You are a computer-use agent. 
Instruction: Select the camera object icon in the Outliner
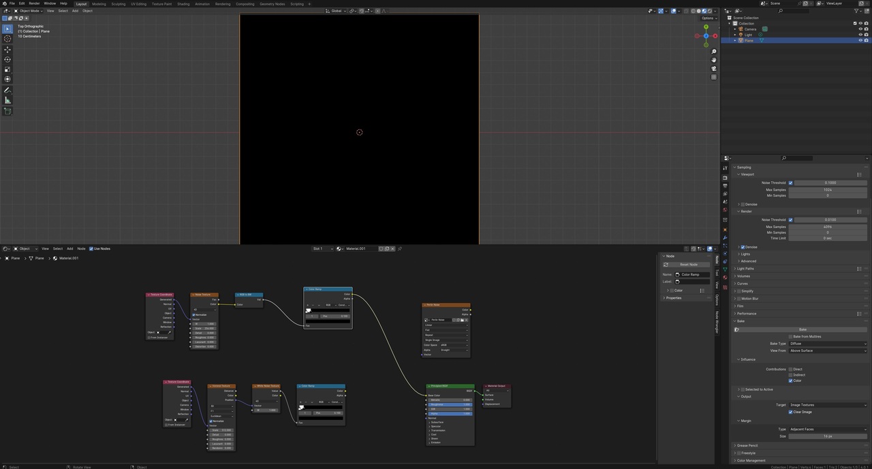click(x=741, y=29)
